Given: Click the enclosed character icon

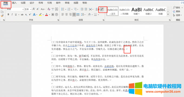Looking at the screenshot, I should (x=57, y=15).
